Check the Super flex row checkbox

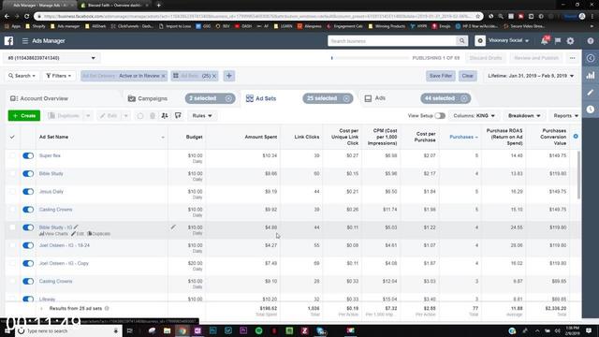[12, 155]
